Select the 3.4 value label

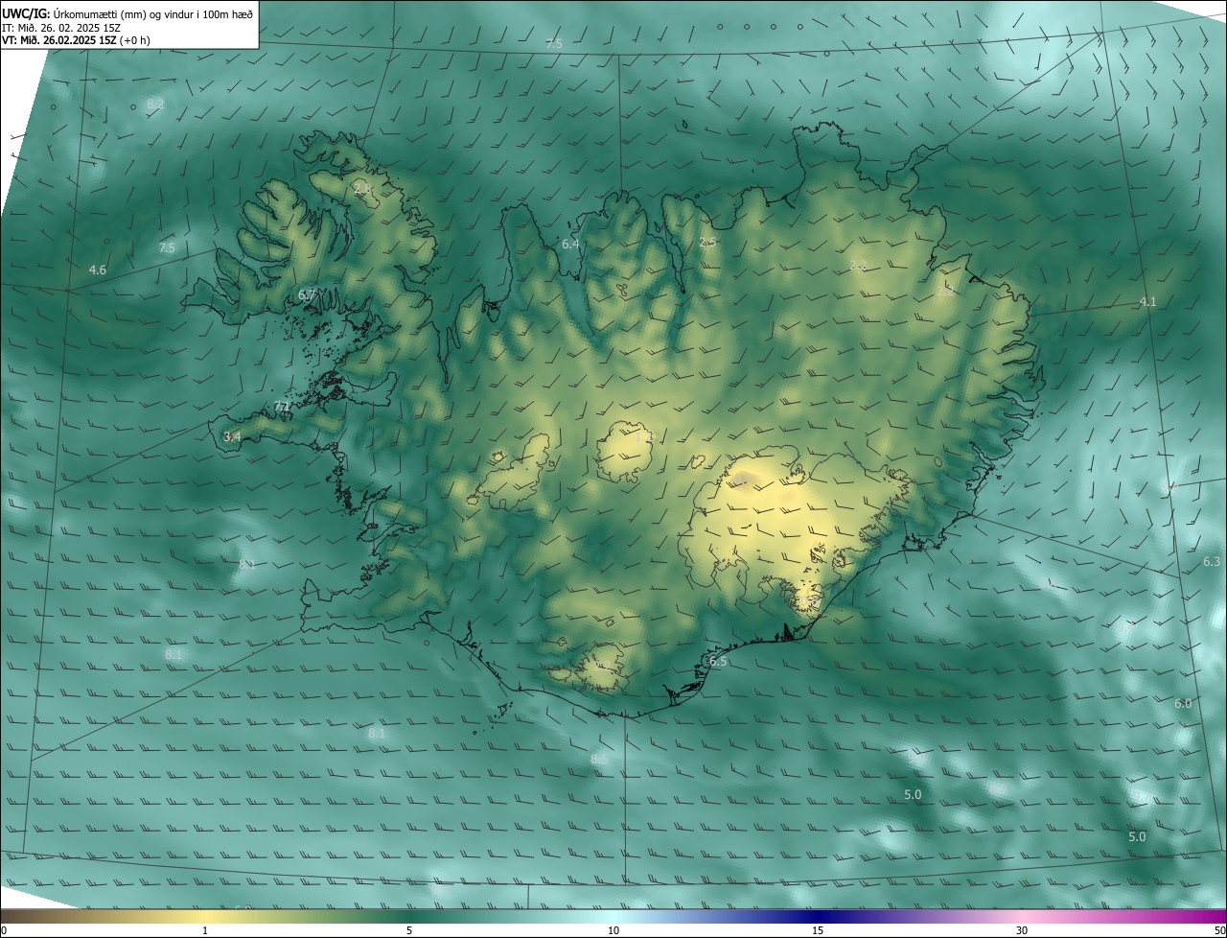click(232, 436)
